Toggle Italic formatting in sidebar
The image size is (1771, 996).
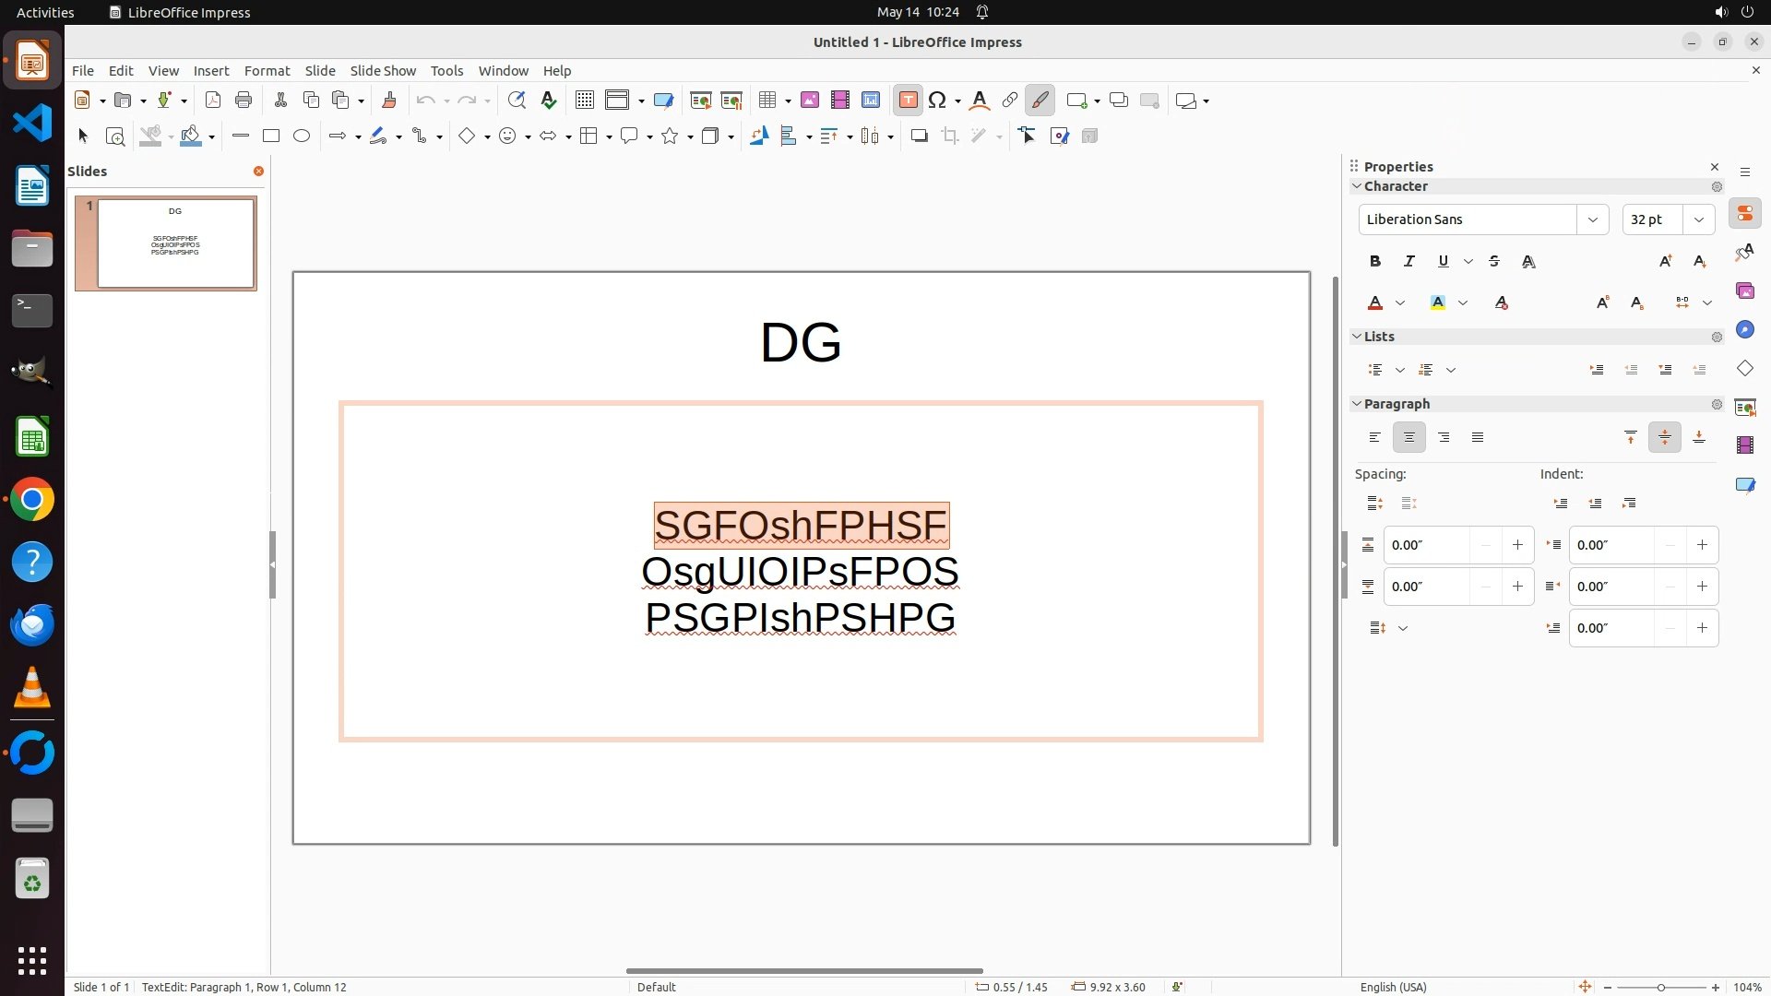click(x=1409, y=262)
